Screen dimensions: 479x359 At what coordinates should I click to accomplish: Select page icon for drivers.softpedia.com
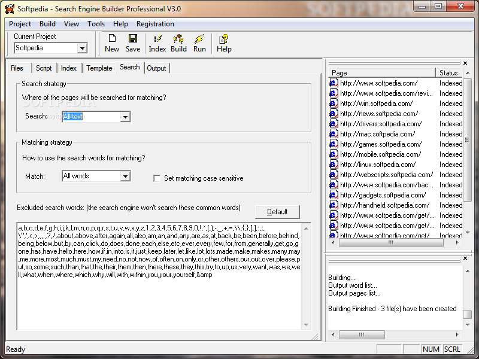pos(334,124)
